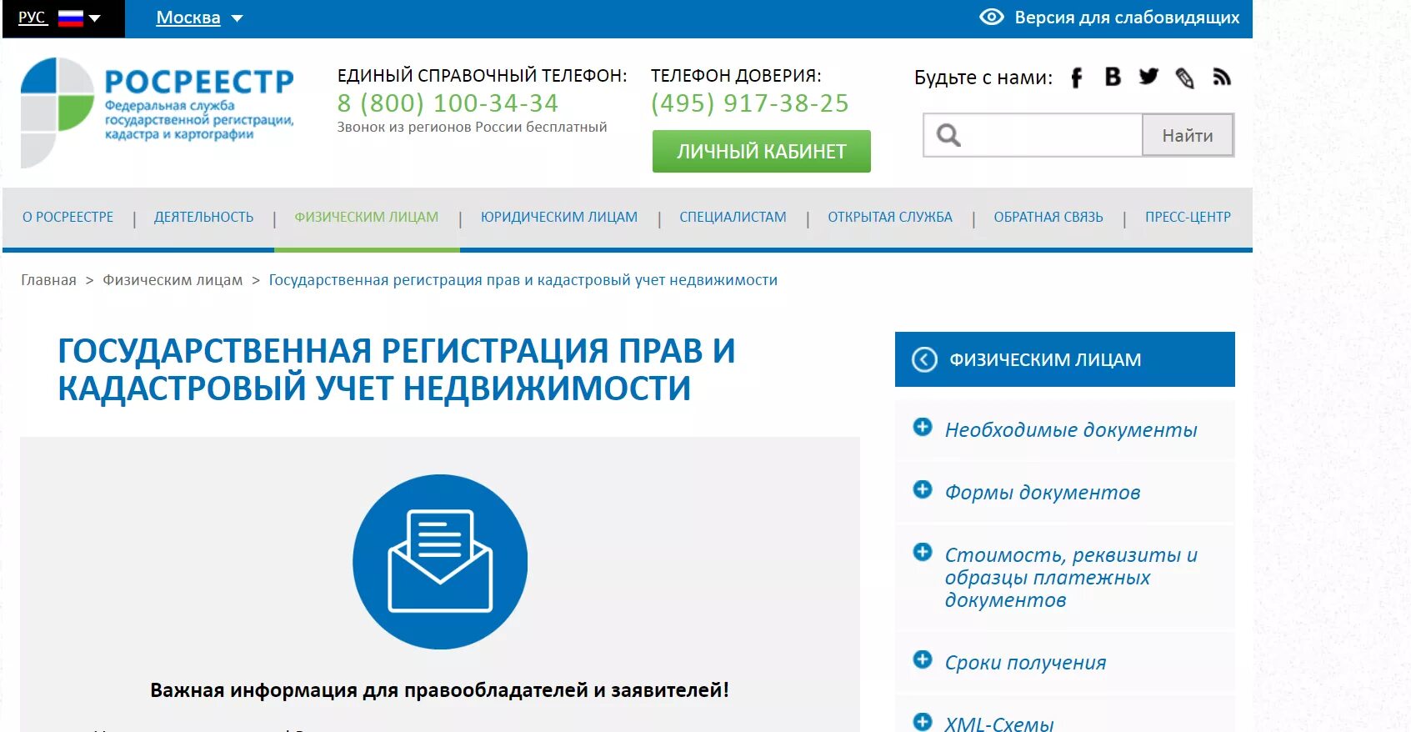Click Важная информация для правообладателей text

click(439, 690)
